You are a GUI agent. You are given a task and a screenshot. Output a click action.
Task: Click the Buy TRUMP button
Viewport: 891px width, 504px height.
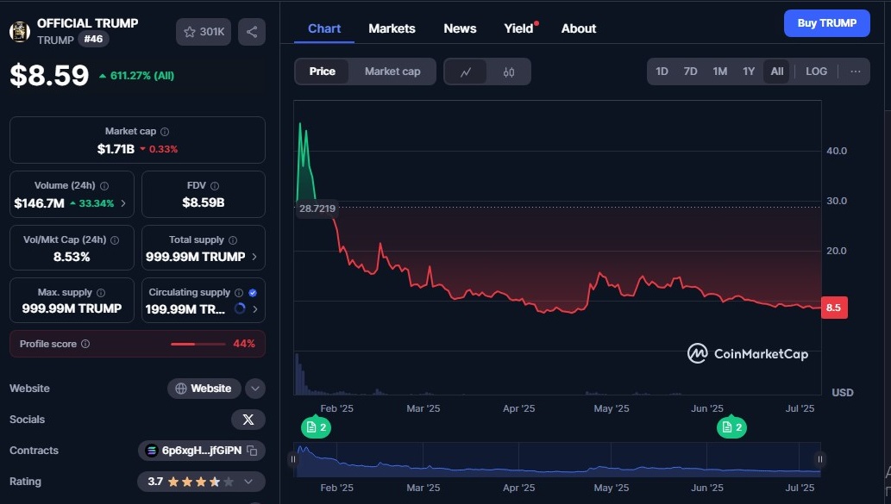click(827, 23)
